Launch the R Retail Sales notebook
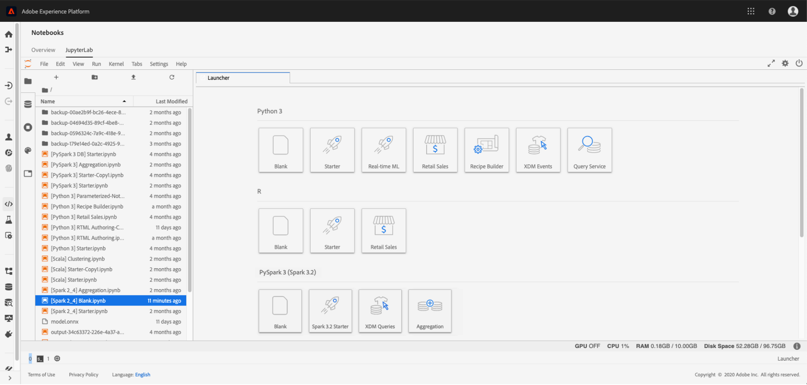Viewport: 807px width, 385px height. point(384,231)
